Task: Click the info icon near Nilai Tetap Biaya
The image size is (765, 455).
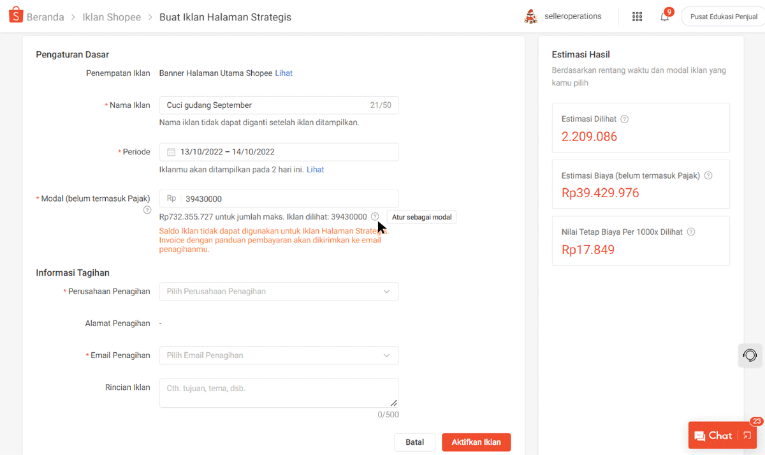Action: pos(690,232)
